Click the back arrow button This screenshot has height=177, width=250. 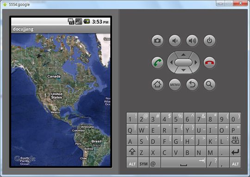coord(192,85)
